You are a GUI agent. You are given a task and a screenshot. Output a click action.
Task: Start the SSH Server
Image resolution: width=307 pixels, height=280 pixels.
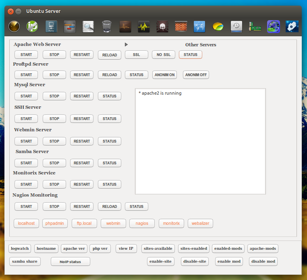point(26,119)
